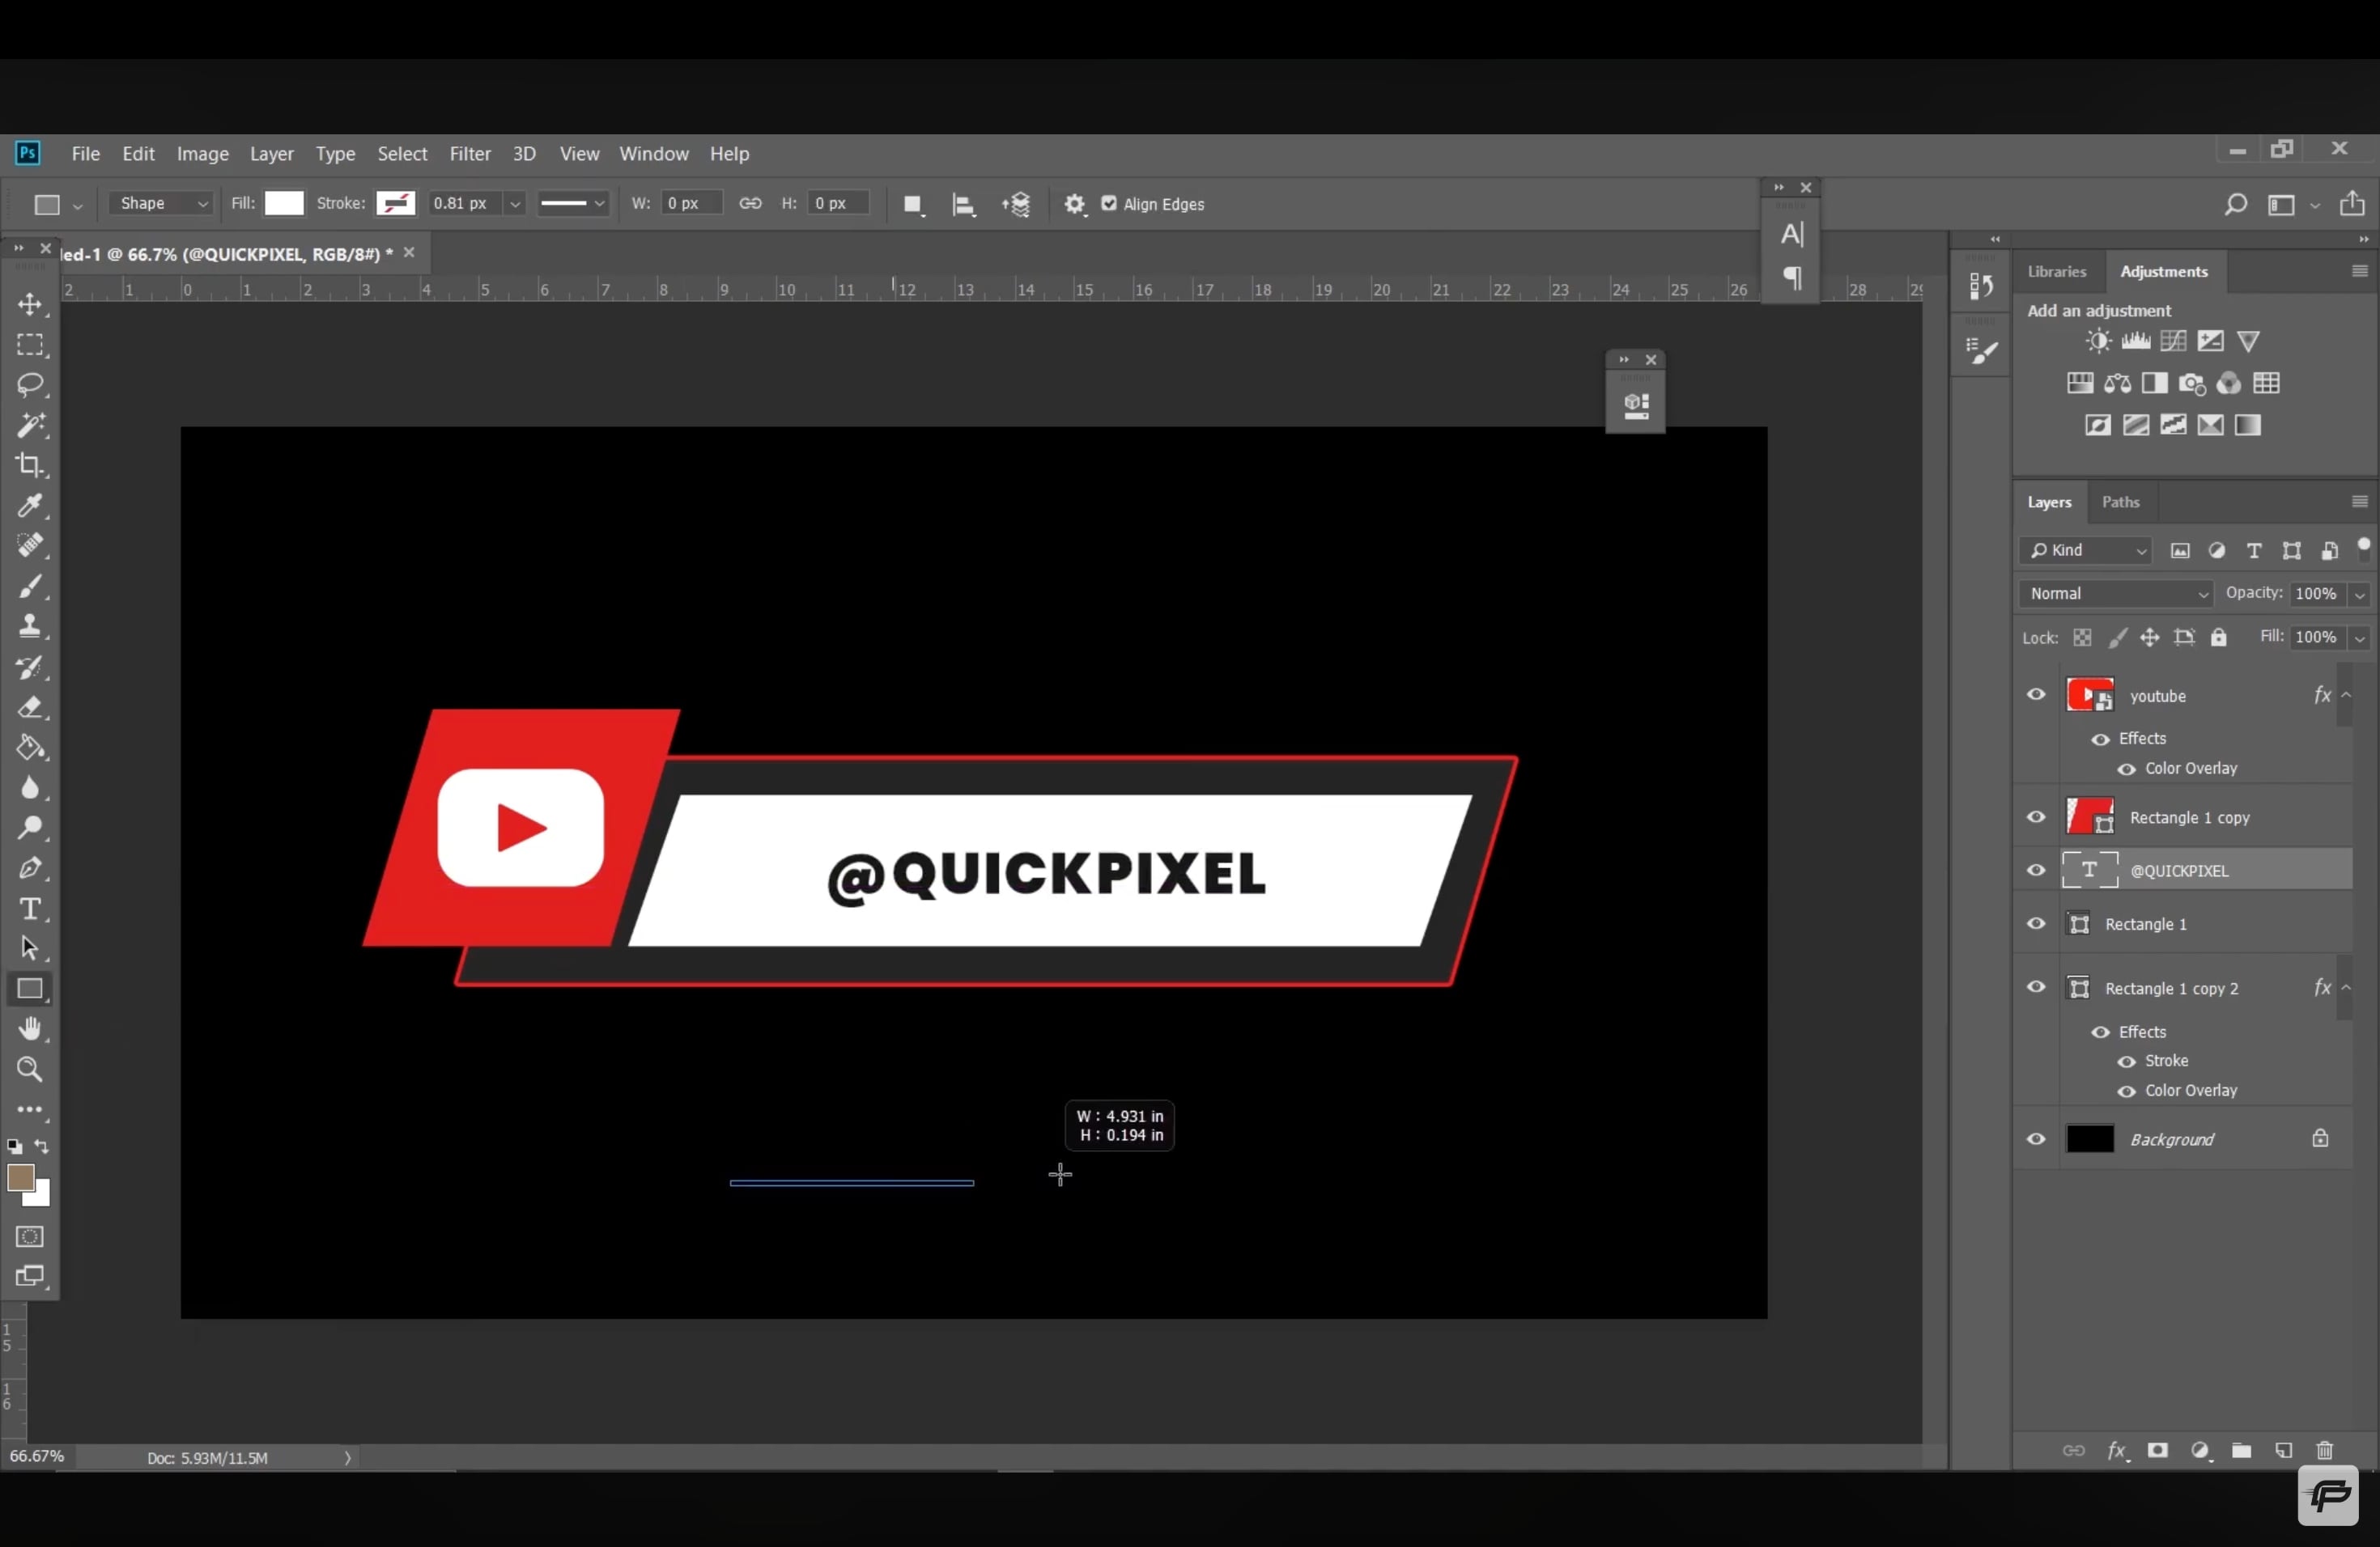Screen dimensions: 2380x1547
Task: Select the Zoom tool
Action: pyautogui.click(x=30, y=1070)
